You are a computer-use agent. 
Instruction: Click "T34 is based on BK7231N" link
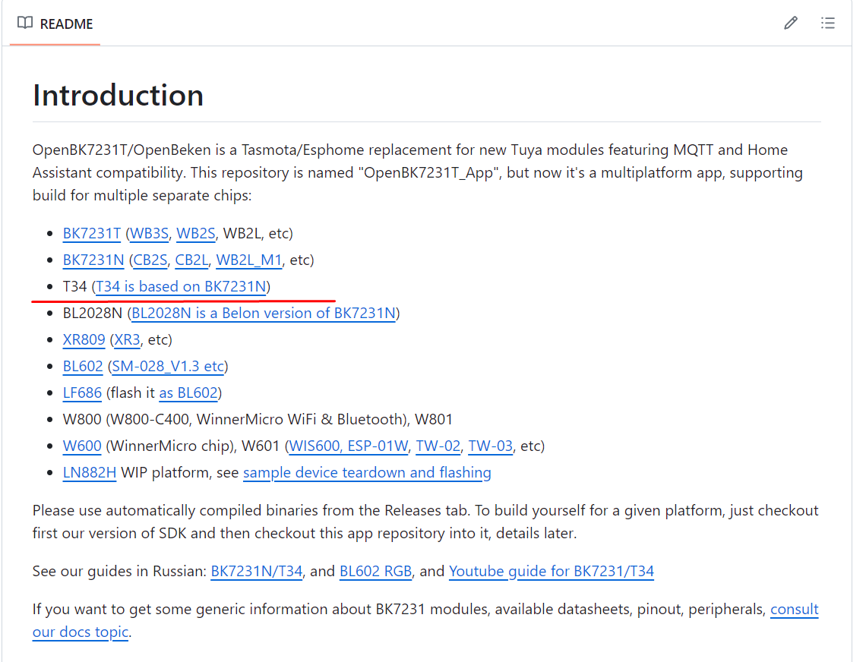181,286
